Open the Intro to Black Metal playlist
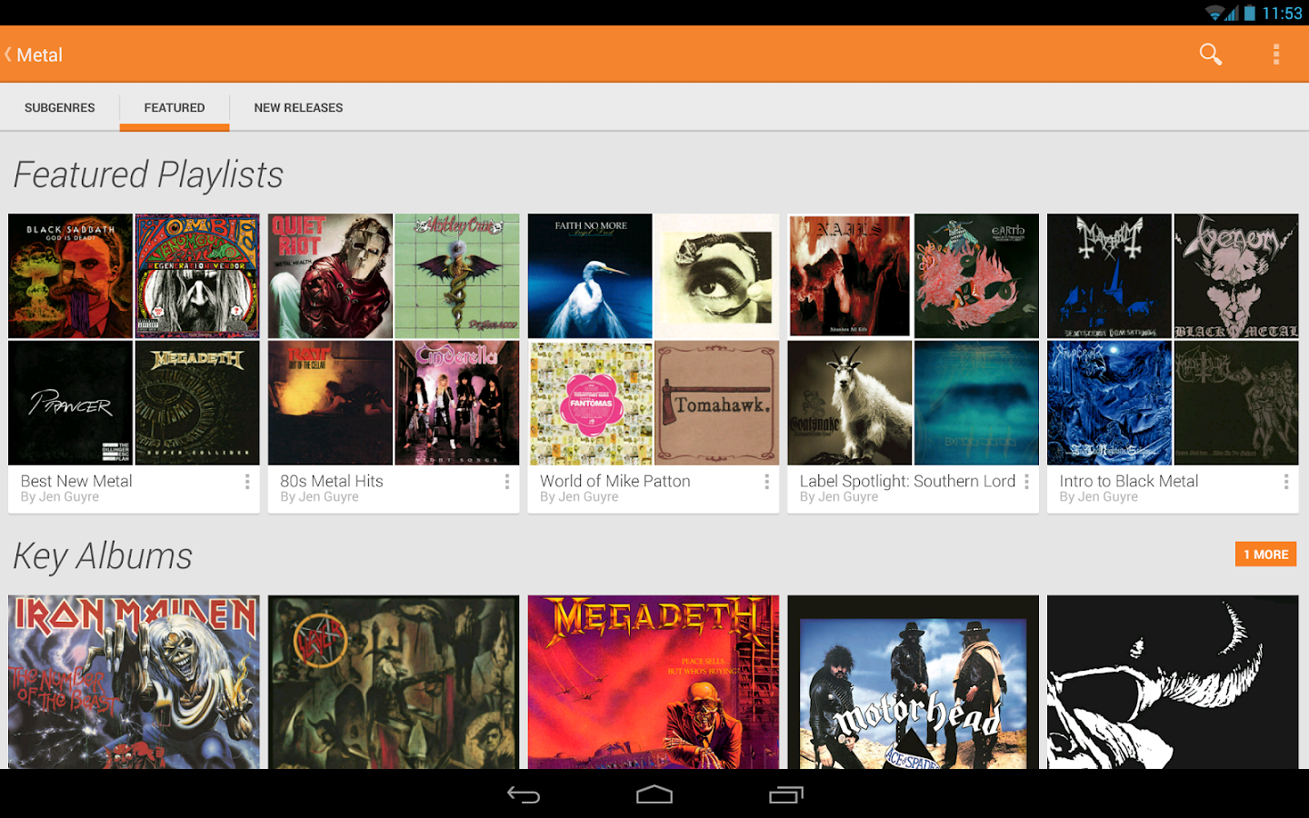This screenshot has height=818, width=1309. 1173,364
